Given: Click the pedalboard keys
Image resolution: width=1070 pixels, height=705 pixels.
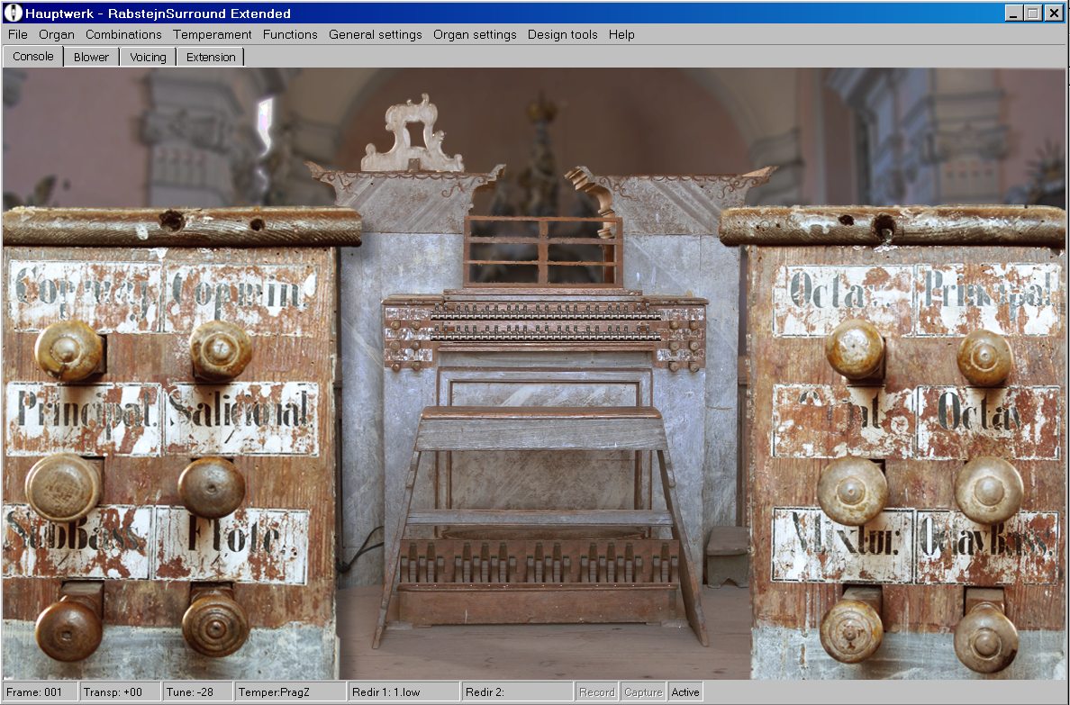Looking at the screenshot, I should click(x=538, y=561).
